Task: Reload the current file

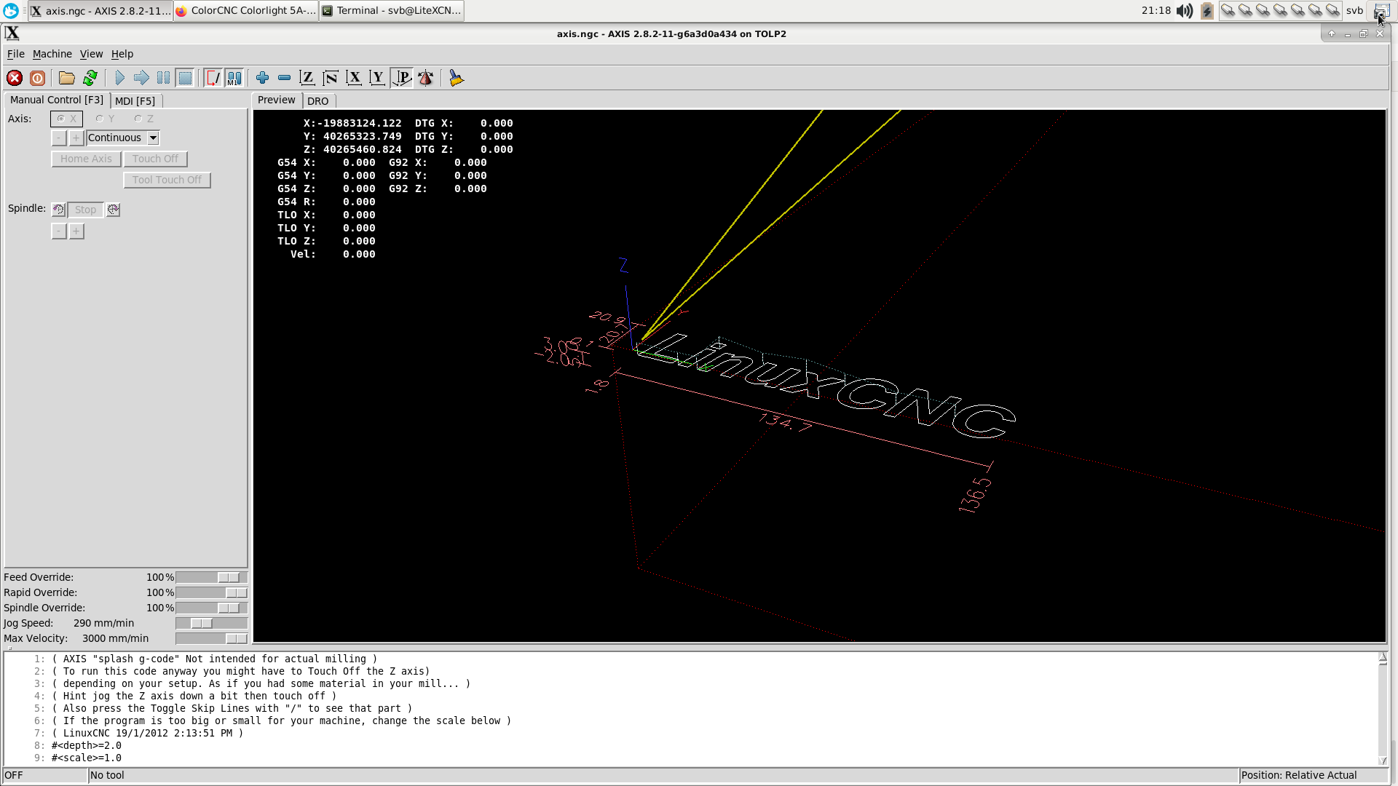Action: click(90, 78)
